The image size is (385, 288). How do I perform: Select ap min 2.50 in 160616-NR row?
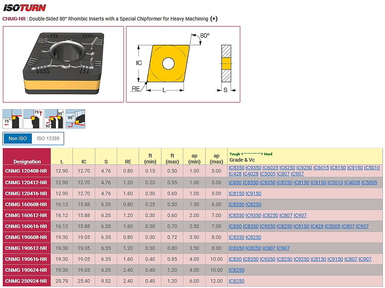(x=194, y=226)
